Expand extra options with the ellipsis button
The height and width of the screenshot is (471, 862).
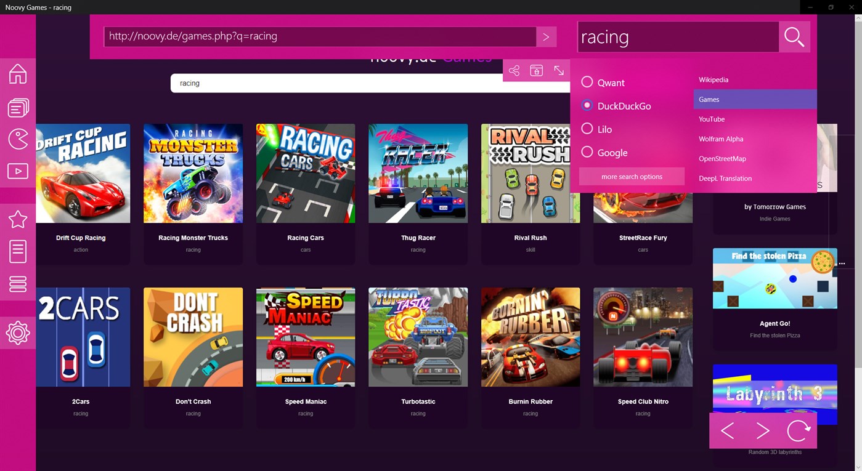842,262
